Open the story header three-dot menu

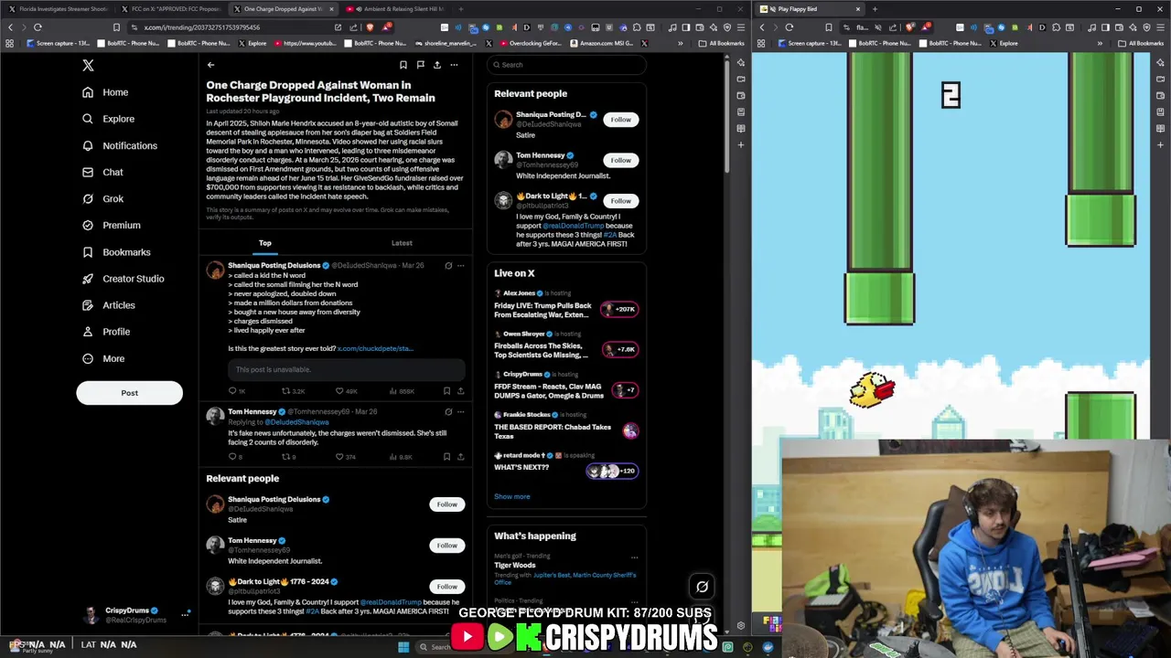(x=454, y=65)
